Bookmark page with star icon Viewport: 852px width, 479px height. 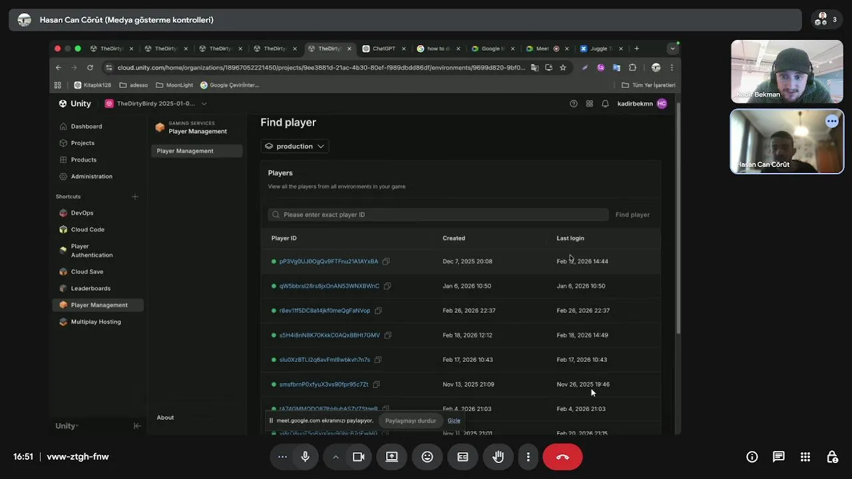pyautogui.click(x=562, y=67)
